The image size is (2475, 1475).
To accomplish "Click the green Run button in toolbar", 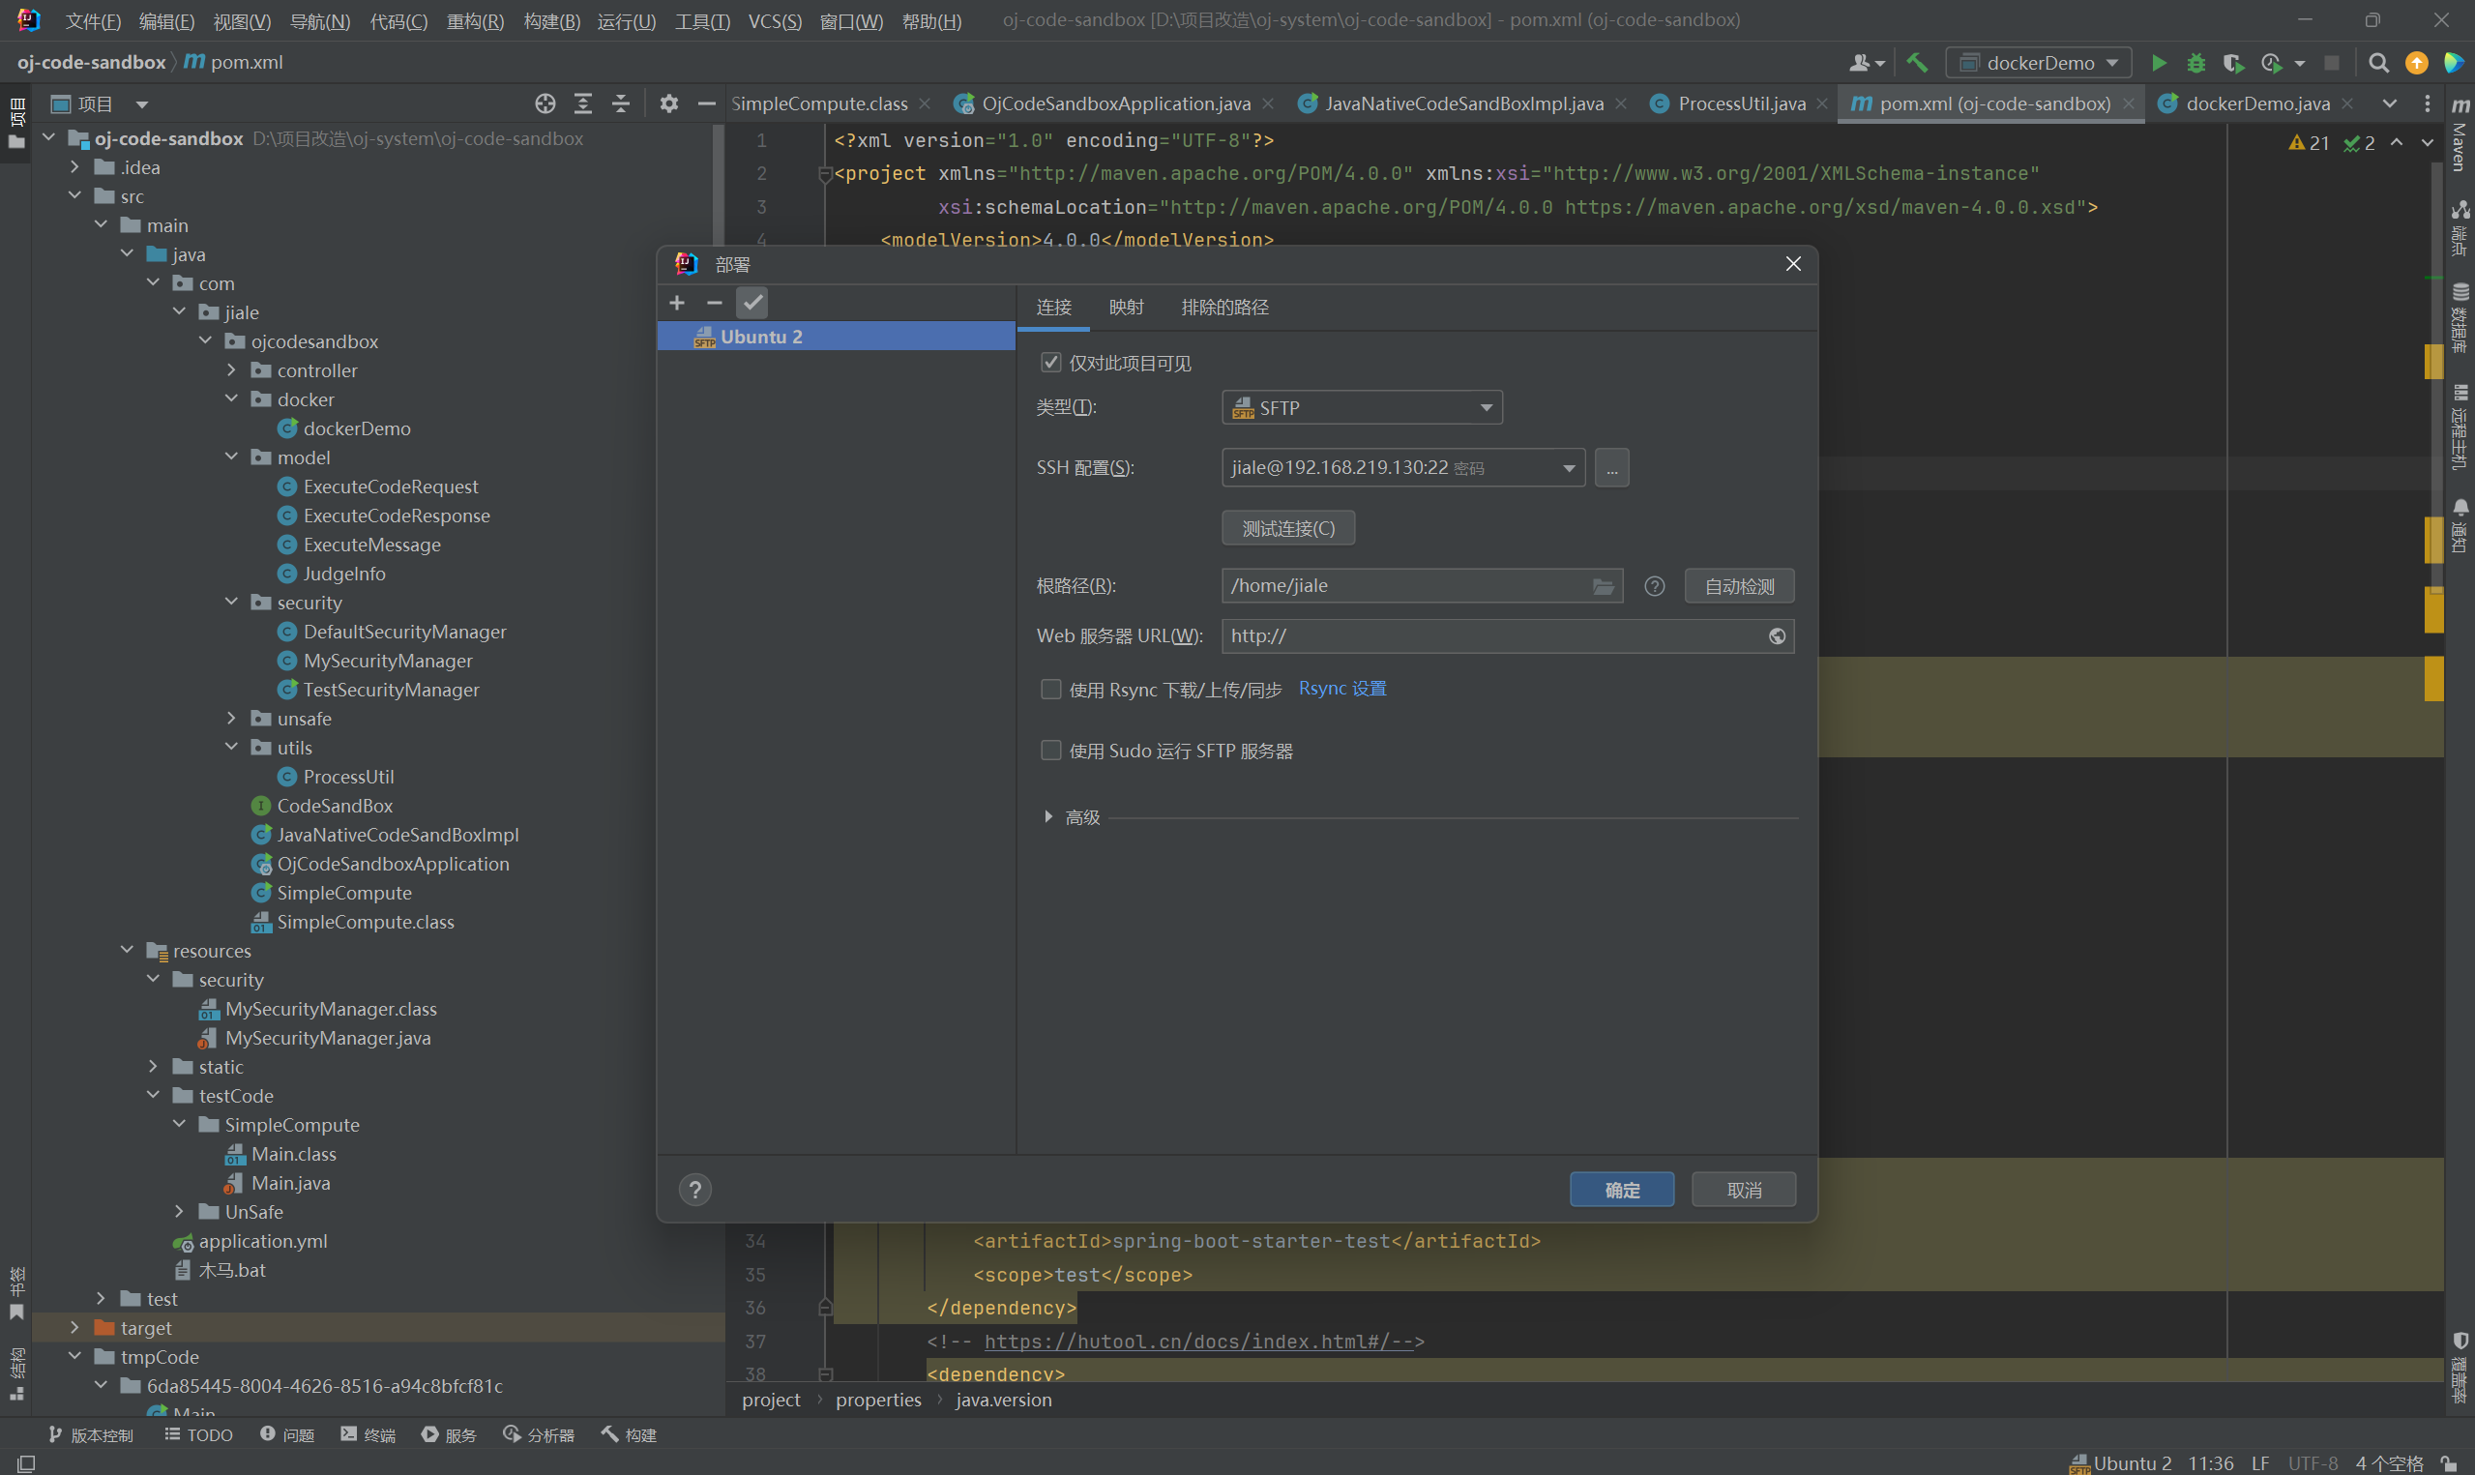I will click(x=2158, y=63).
